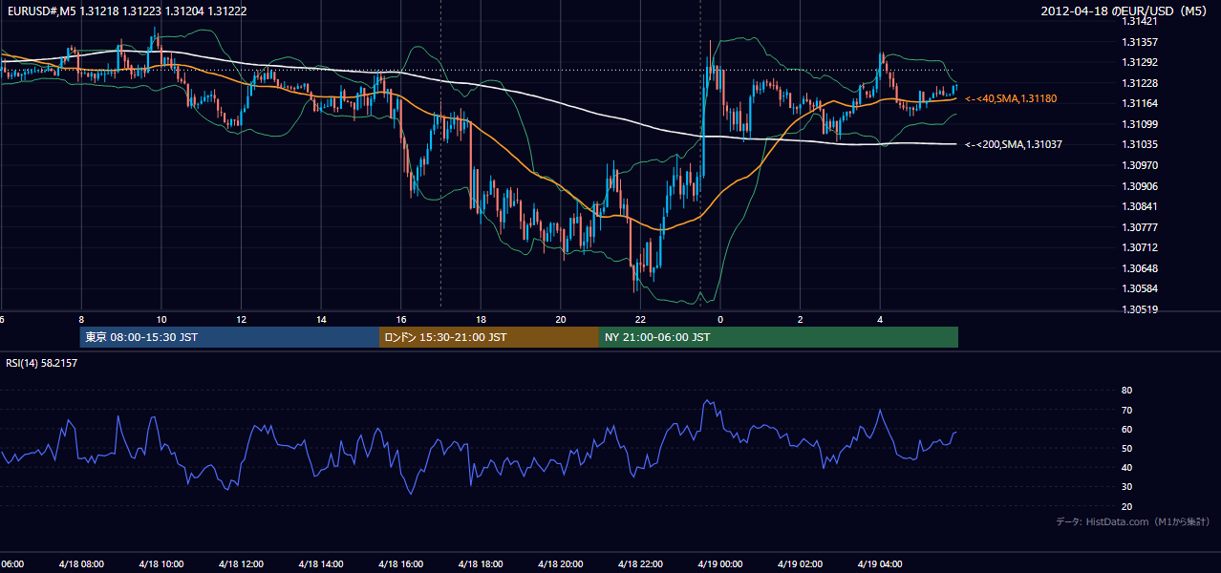Click RSI axis level 40
This screenshot has width=1221, height=573.
[x=1126, y=468]
